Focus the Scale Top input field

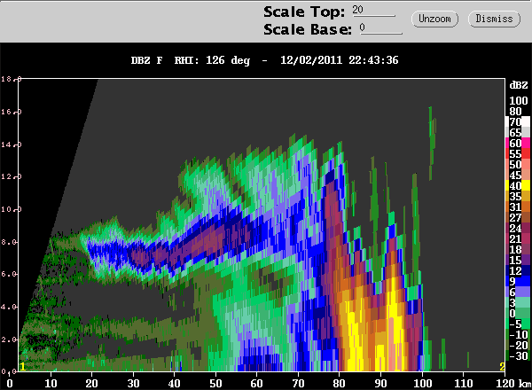tap(373, 10)
